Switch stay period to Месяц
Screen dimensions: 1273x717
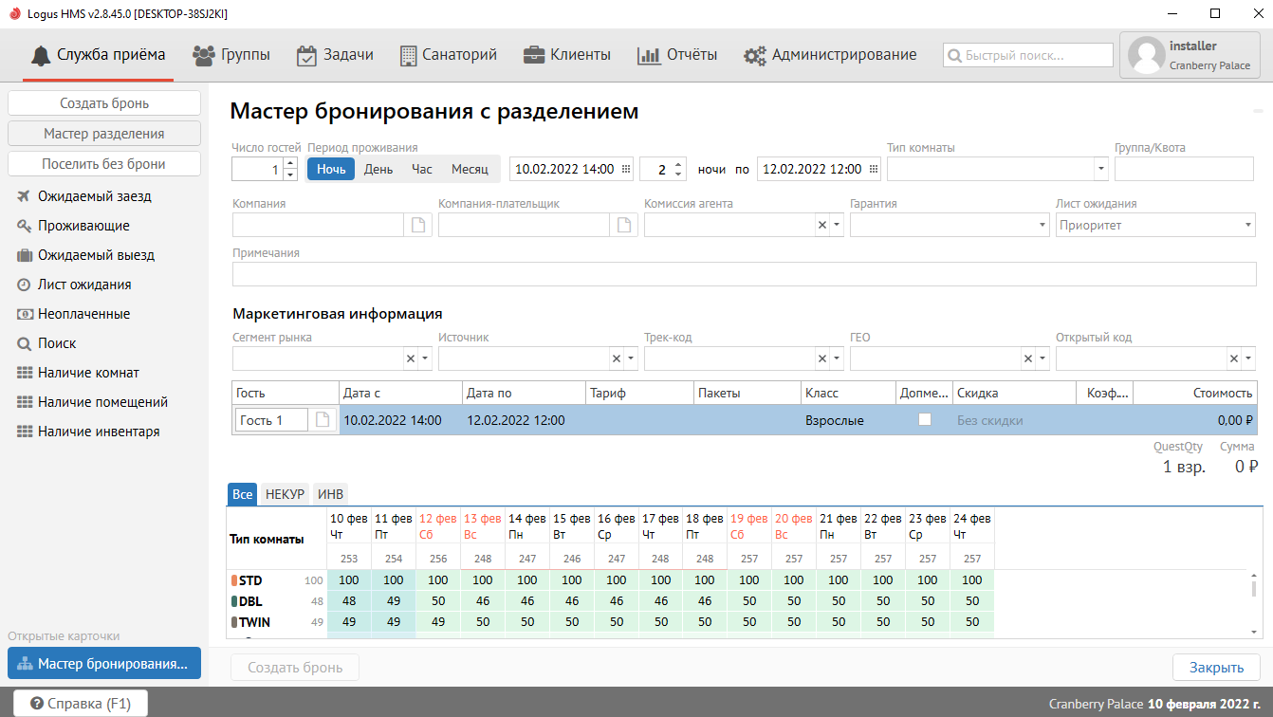[x=470, y=169]
